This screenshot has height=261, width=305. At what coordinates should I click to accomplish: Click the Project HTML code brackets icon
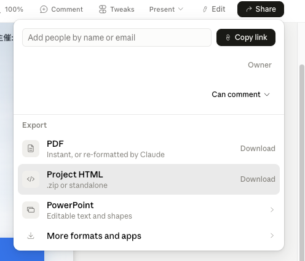[31, 179]
